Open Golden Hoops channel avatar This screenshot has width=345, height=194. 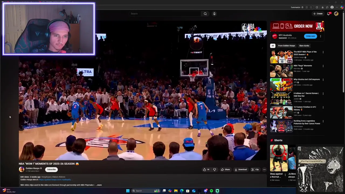(22, 169)
